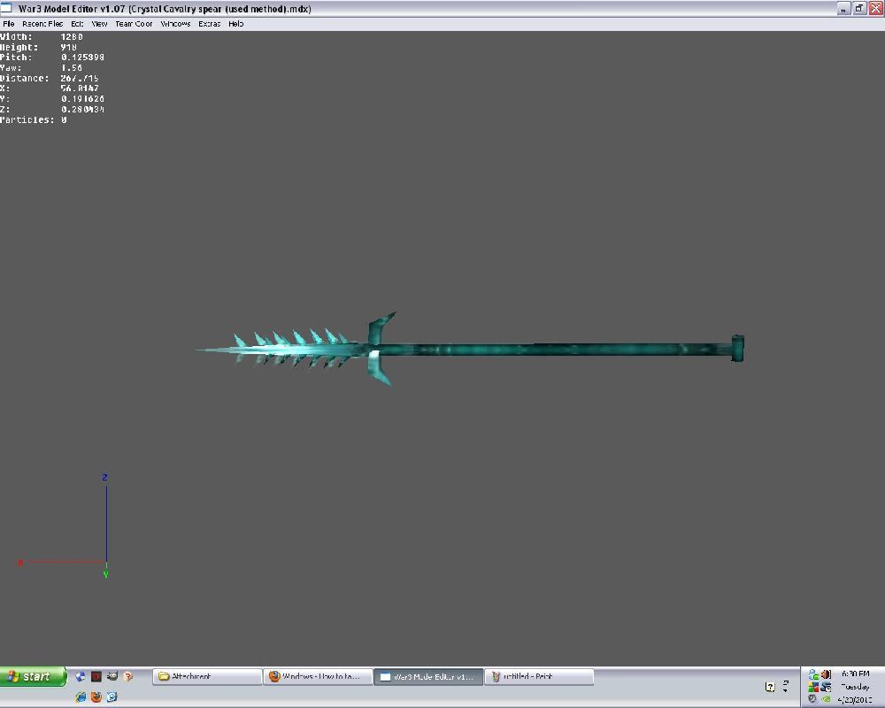Restore down the War3 Model Editor window
Viewport: 885px width, 708px height.
(859, 9)
